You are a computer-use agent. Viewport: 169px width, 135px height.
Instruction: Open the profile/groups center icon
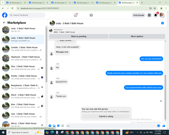click(x=91, y=15)
